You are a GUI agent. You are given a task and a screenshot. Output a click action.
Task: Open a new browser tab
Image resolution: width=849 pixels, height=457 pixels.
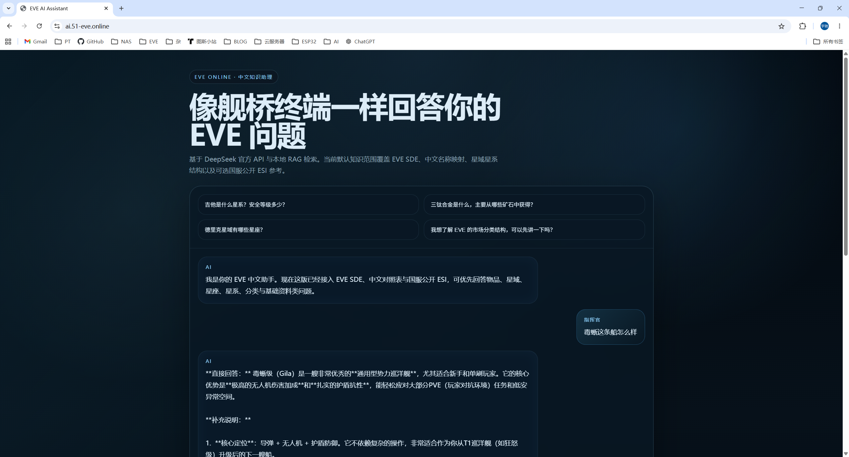coord(121,8)
